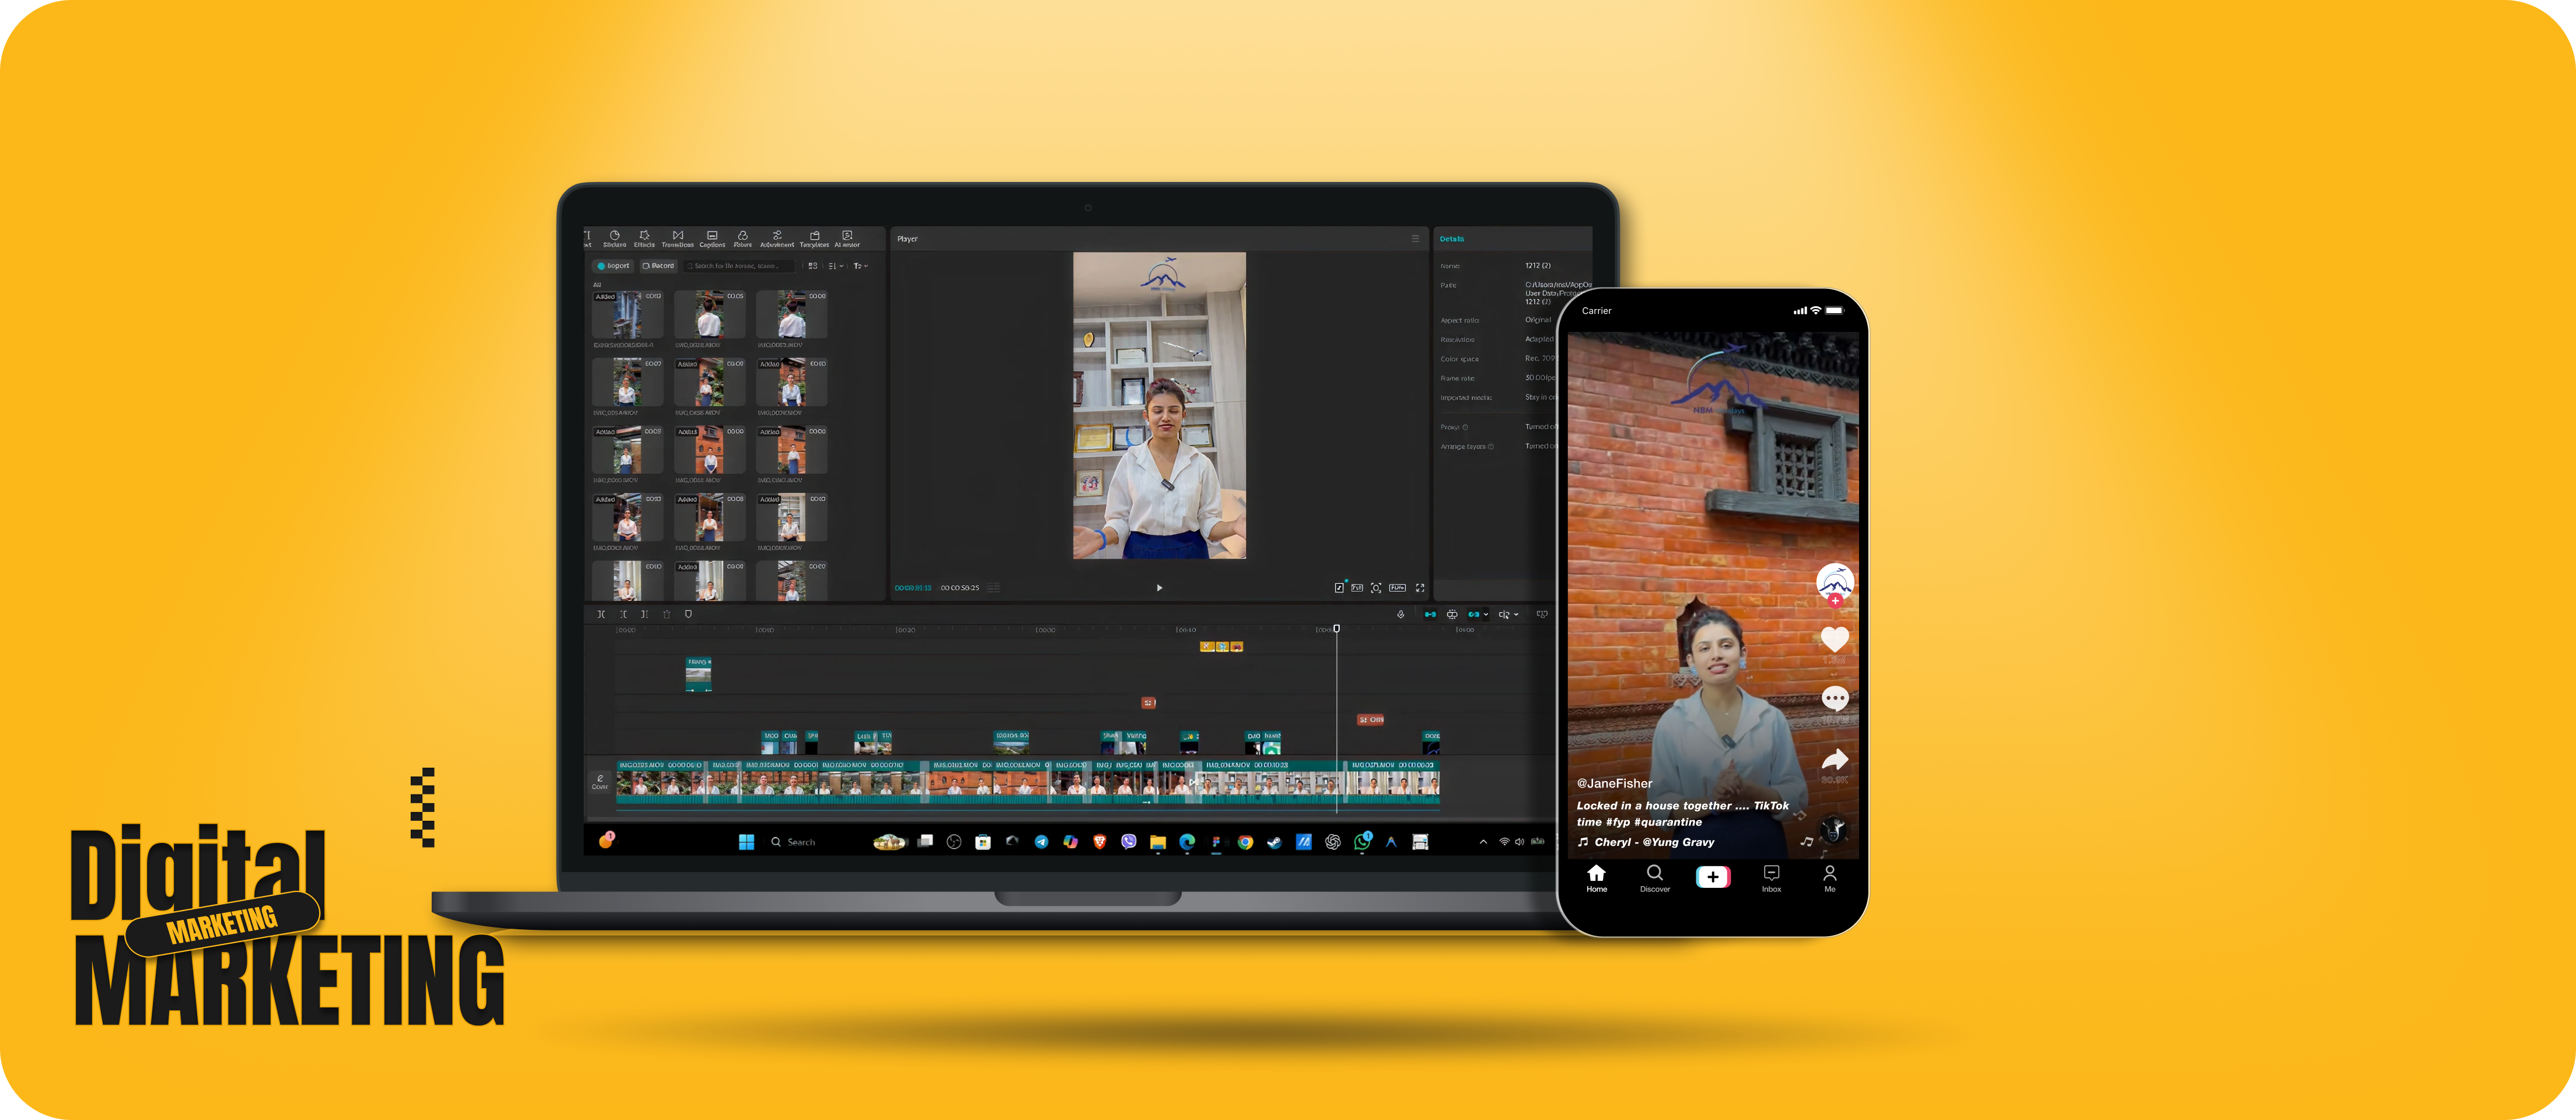Click the Proxy info icon

[1466, 427]
